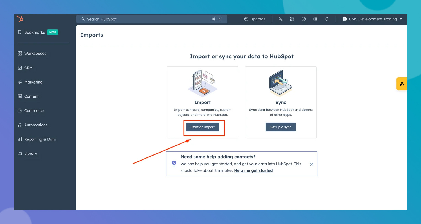Open Reporting & Data in sidebar

(40, 139)
